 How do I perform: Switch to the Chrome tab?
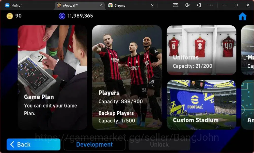[131, 5]
